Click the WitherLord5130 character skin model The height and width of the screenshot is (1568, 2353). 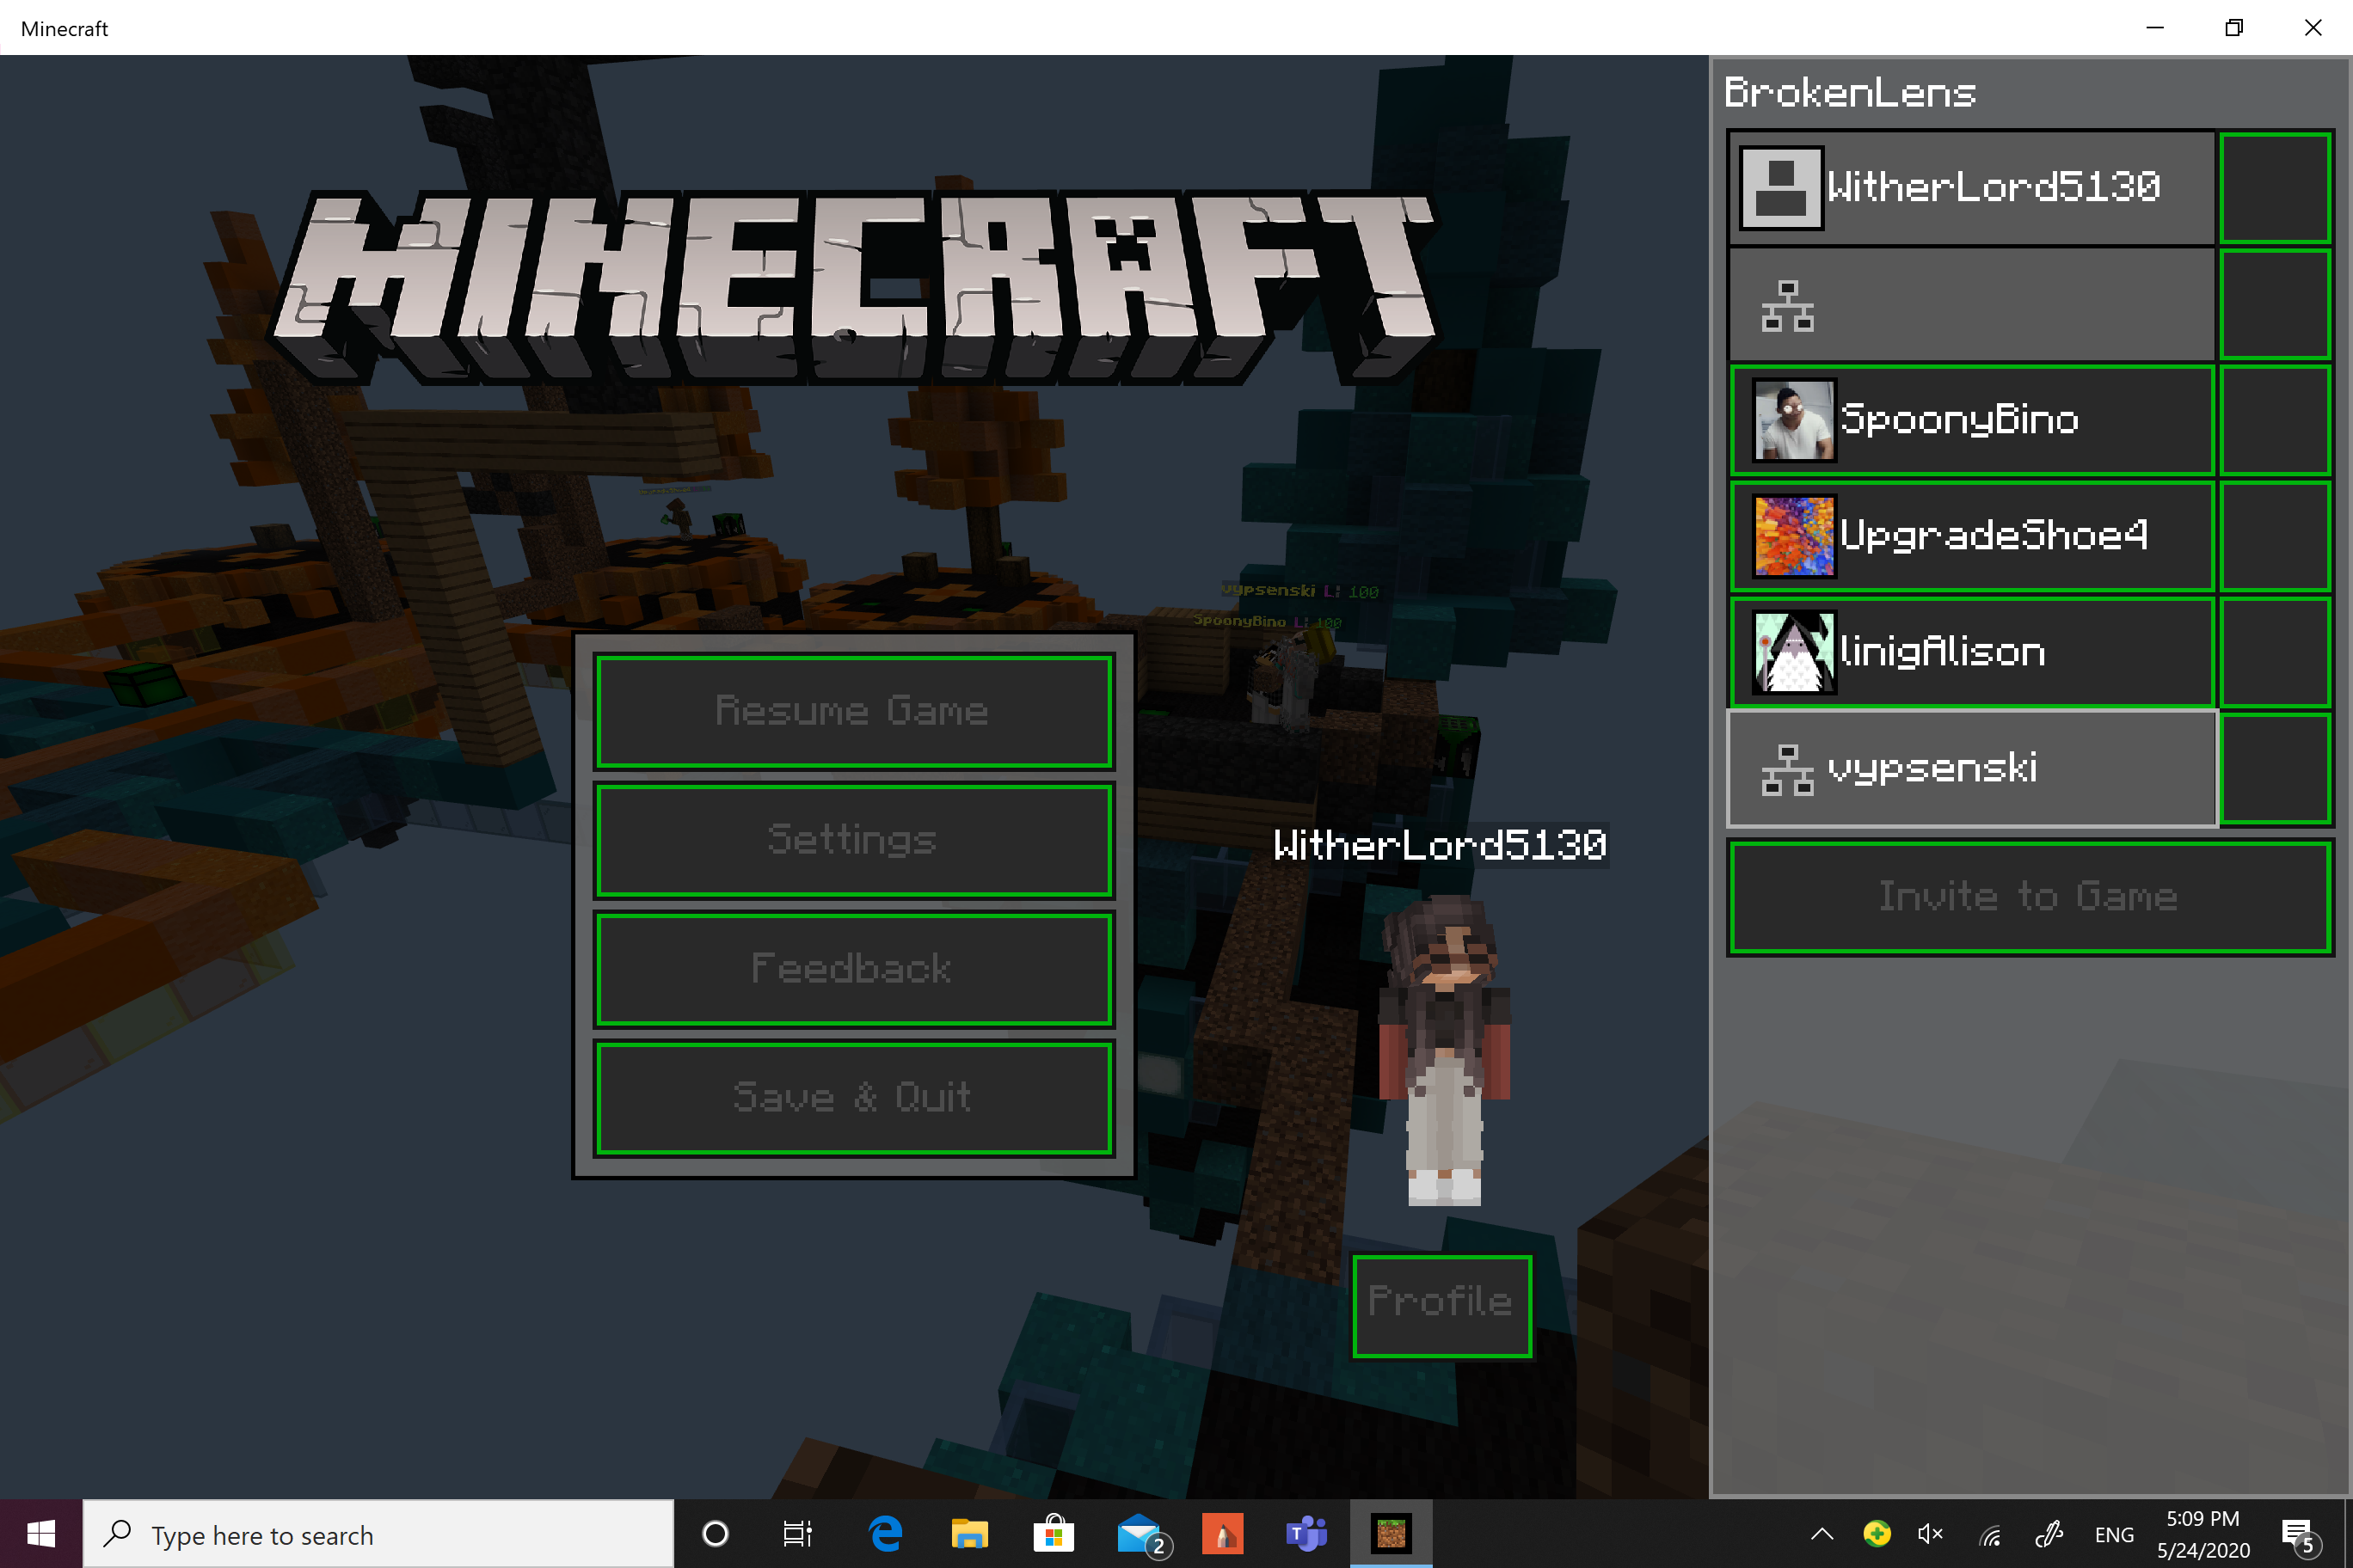pos(1445,1050)
